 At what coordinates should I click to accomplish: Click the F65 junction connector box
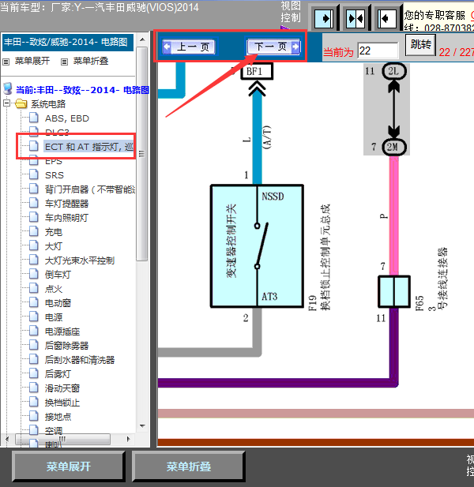point(393,291)
